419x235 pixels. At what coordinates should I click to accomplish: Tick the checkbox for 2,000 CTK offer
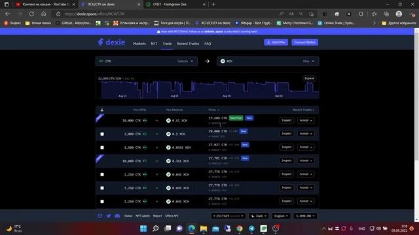pos(102,134)
